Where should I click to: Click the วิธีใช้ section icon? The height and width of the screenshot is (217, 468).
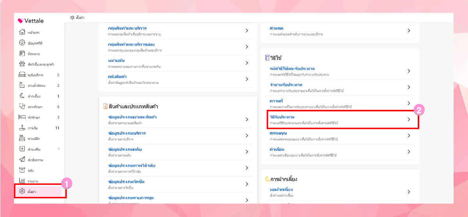(x=267, y=58)
